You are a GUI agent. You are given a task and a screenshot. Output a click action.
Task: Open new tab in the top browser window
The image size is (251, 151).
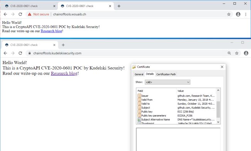click(119, 6)
